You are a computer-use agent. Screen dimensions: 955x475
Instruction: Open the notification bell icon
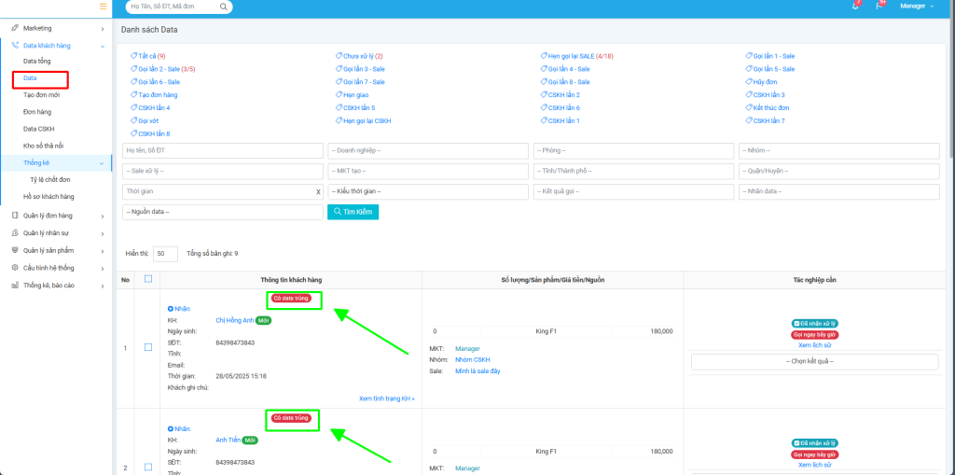point(855,6)
